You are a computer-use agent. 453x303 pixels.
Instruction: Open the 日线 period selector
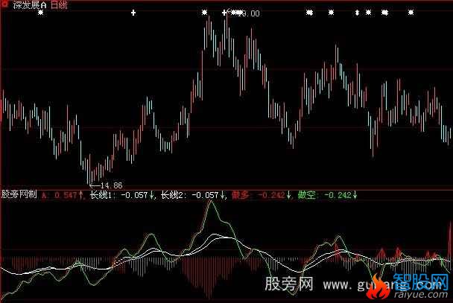pyautogui.click(x=59, y=5)
